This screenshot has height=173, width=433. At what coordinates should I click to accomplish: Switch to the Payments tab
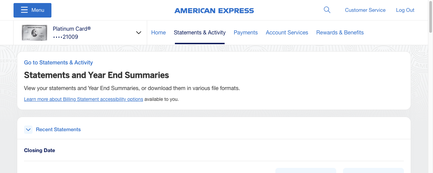[x=246, y=33]
